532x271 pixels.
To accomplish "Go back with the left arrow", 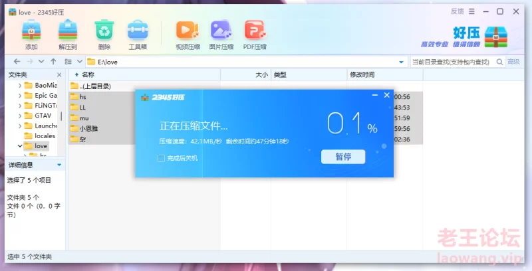I will pyautogui.click(x=17, y=62).
